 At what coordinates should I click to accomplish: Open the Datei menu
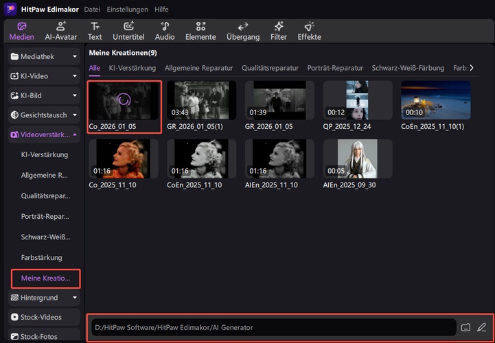coord(92,10)
